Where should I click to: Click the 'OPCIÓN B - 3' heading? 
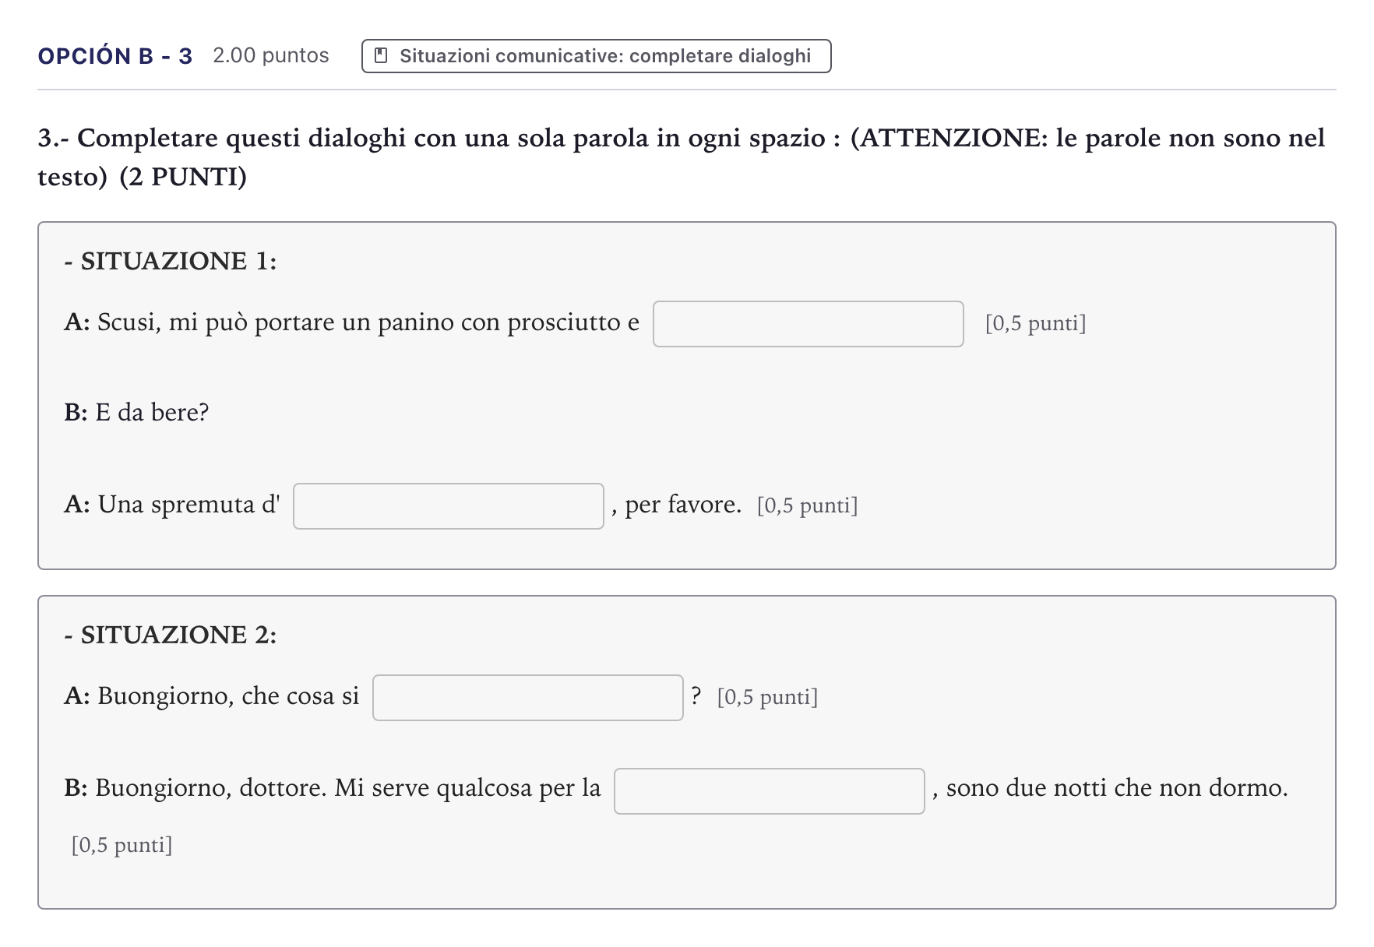(x=115, y=56)
